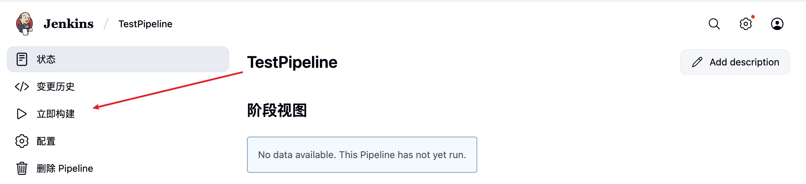Open Manage Jenkins gear in header

(x=745, y=24)
